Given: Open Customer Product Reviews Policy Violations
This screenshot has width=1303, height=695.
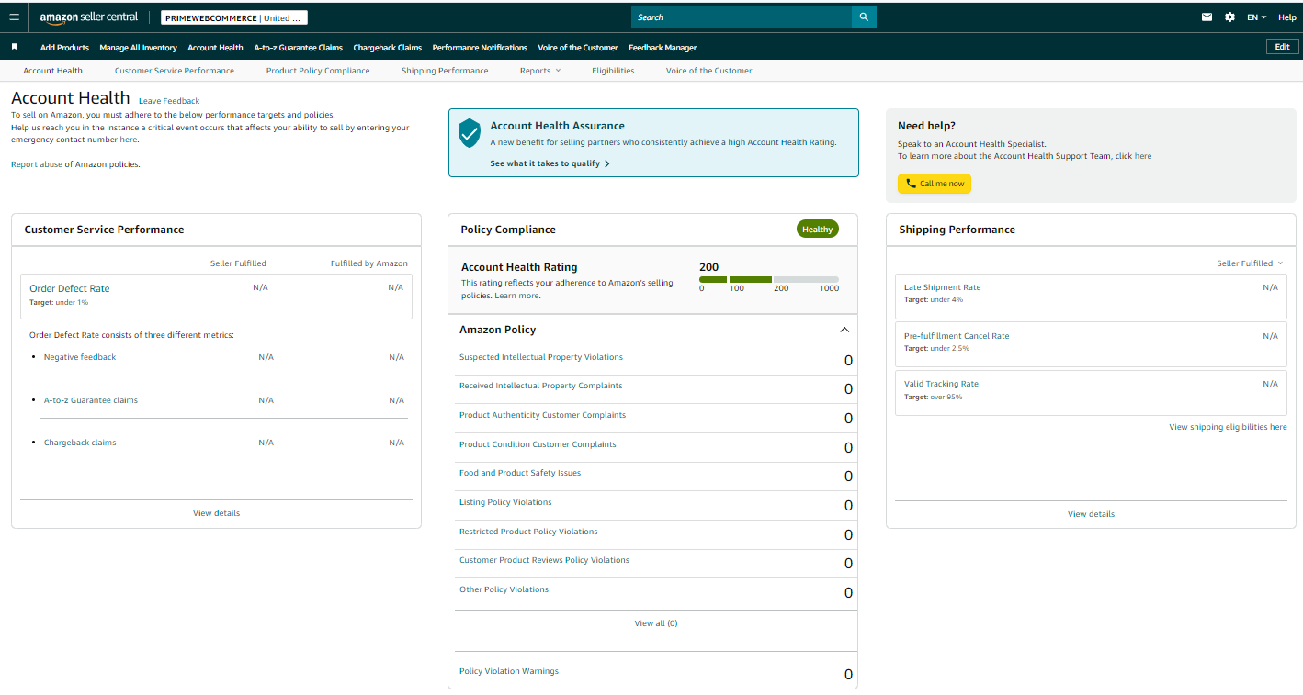Looking at the screenshot, I should pyautogui.click(x=544, y=560).
